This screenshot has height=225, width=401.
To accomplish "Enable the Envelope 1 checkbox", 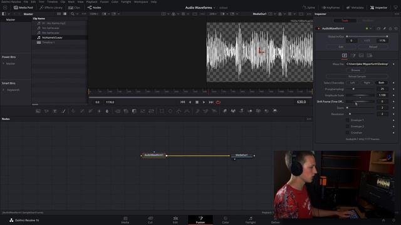I will [347, 120].
